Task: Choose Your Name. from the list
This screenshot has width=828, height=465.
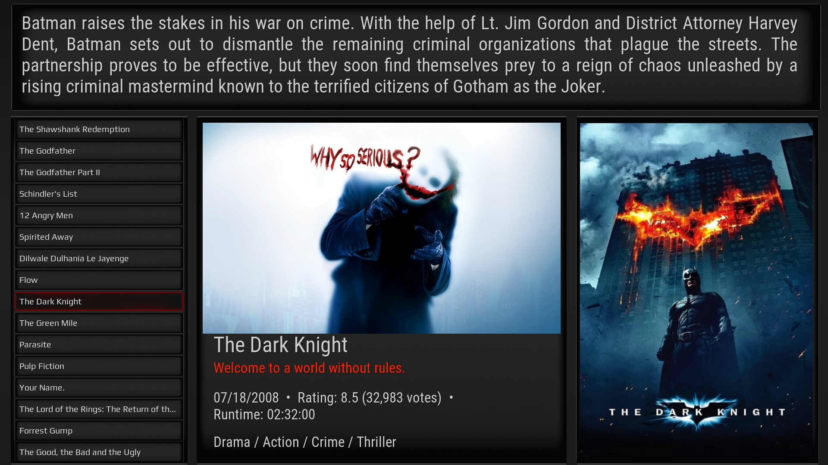Action: point(99,387)
